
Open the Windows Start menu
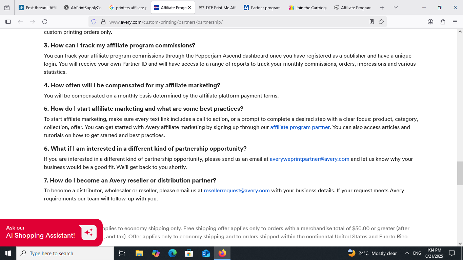point(8,253)
